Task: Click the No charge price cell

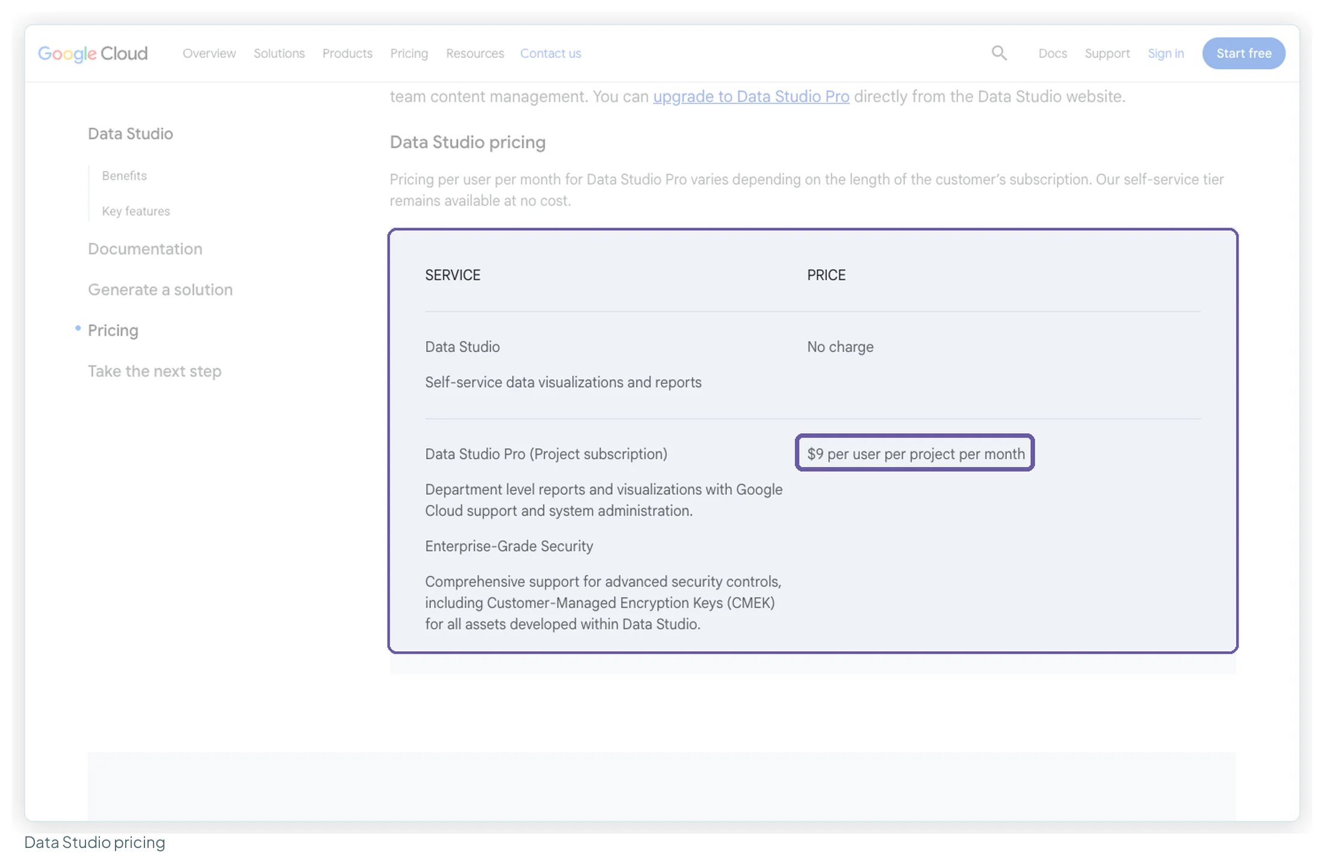Action: (840, 347)
